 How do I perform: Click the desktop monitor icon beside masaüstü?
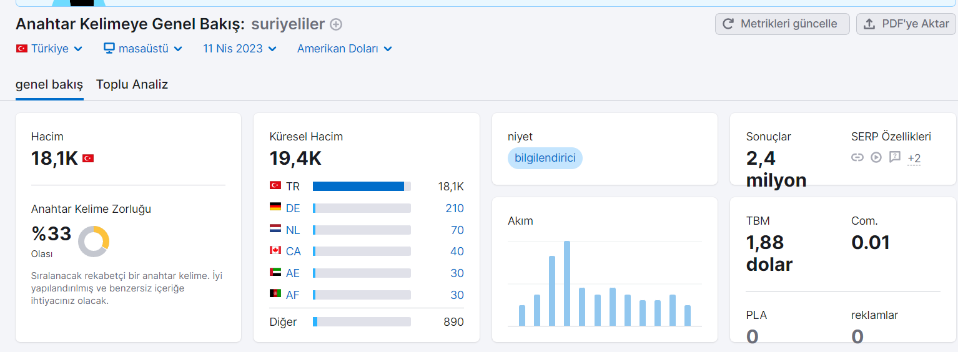coord(109,48)
